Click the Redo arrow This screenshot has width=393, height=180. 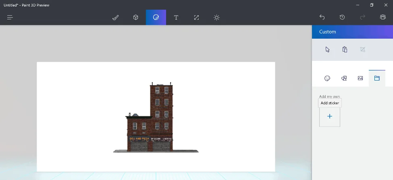pos(362,17)
